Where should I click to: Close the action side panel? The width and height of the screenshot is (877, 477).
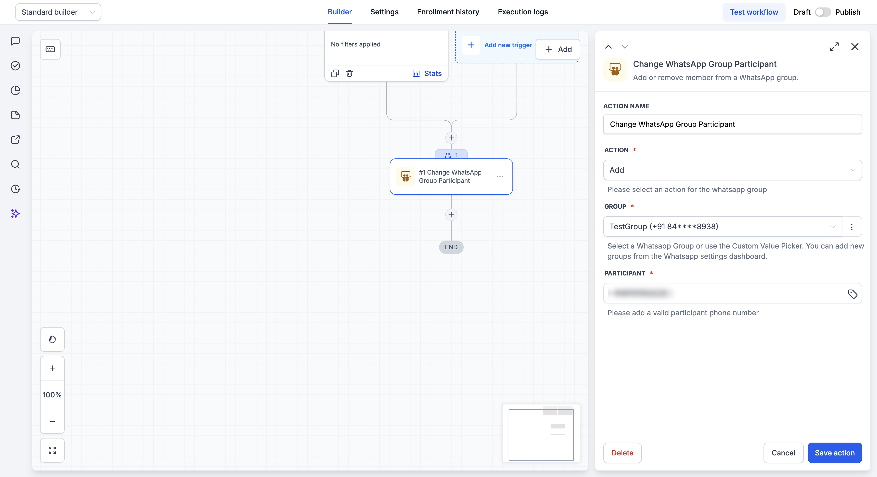coord(855,47)
